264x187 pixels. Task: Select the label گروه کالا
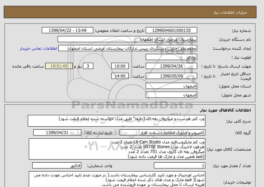[x=243, y=133]
